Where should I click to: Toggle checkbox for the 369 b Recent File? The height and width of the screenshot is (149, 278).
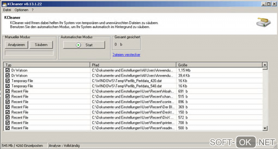[x=7, y=107]
